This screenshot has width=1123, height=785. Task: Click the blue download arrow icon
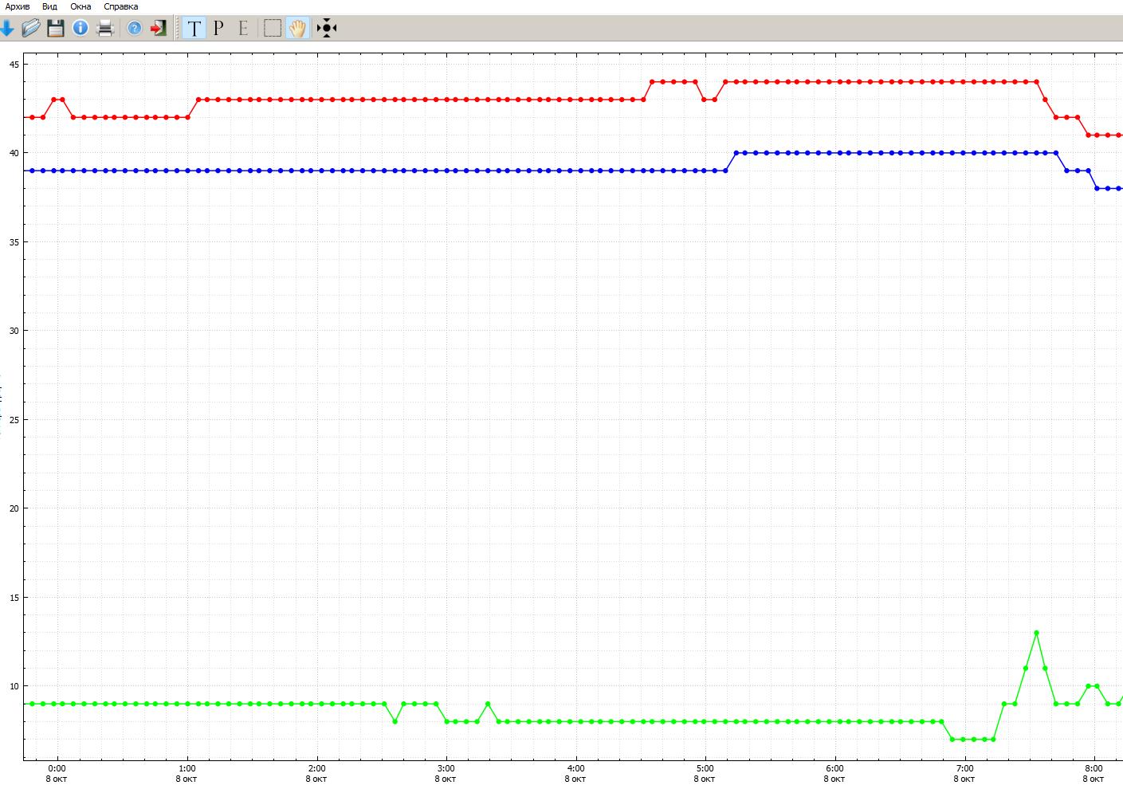(7, 29)
